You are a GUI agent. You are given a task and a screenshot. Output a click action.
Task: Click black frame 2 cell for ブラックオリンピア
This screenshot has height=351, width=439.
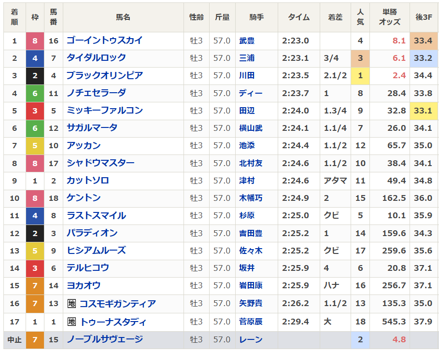click(x=35, y=76)
